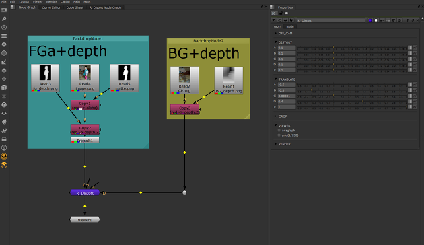The width and height of the screenshot is (424, 245).
Task: Open the File menu
Action: coord(4,1)
